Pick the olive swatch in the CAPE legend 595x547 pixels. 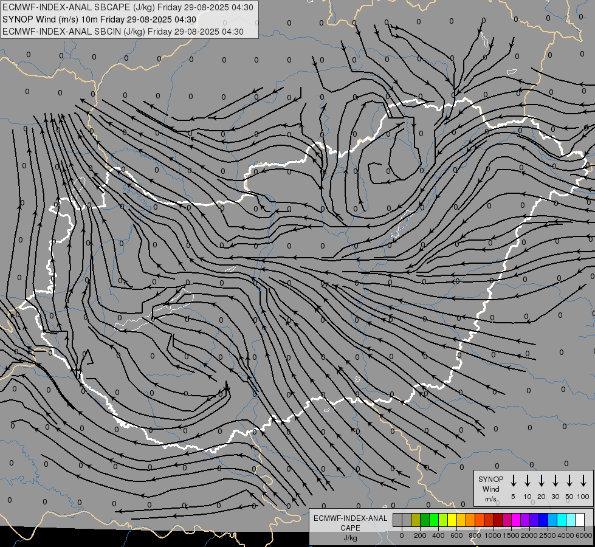click(x=416, y=520)
